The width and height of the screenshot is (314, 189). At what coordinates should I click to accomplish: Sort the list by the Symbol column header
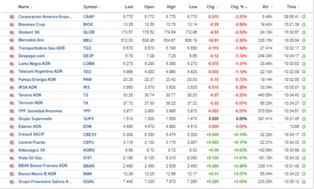coord(91,7)
